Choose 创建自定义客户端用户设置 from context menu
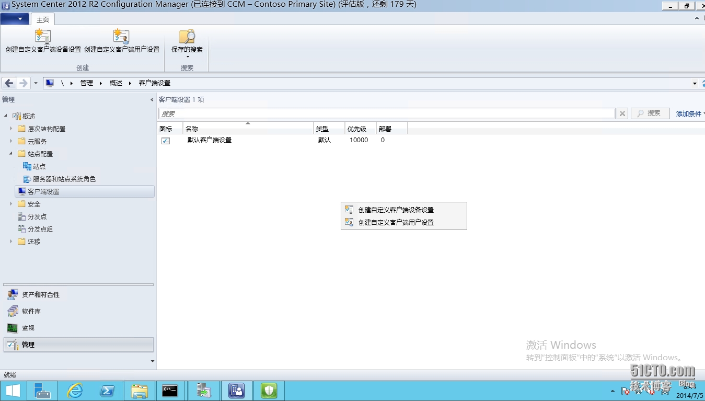705x401 pixels. click(403, 222)
